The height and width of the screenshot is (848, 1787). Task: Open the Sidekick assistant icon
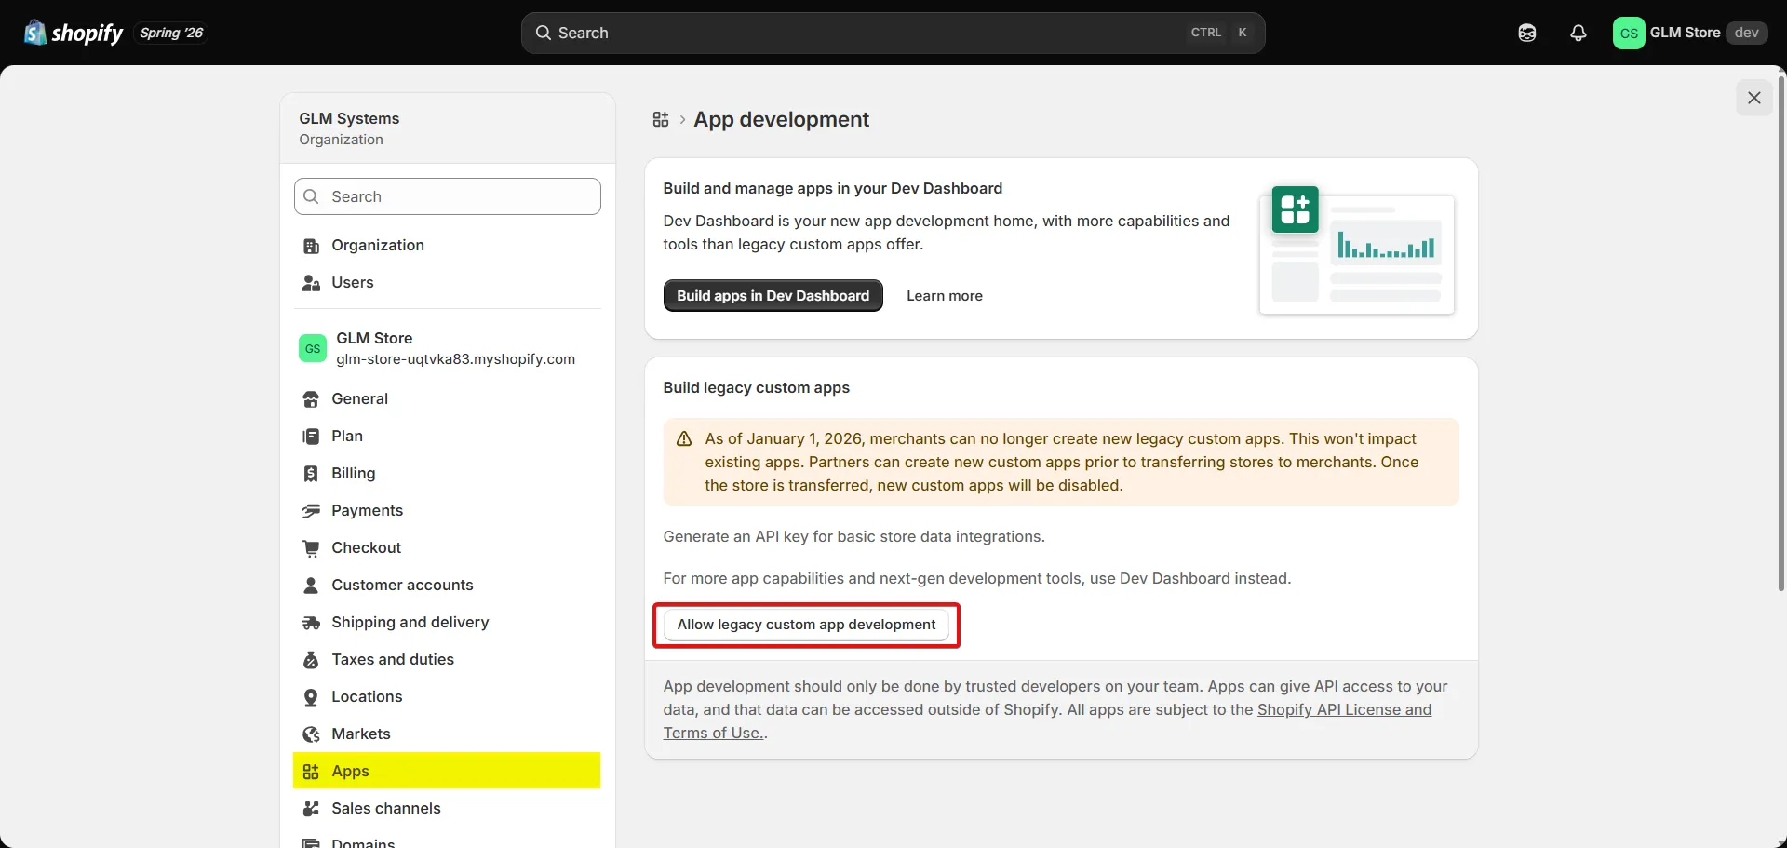tap(1527, 33)
